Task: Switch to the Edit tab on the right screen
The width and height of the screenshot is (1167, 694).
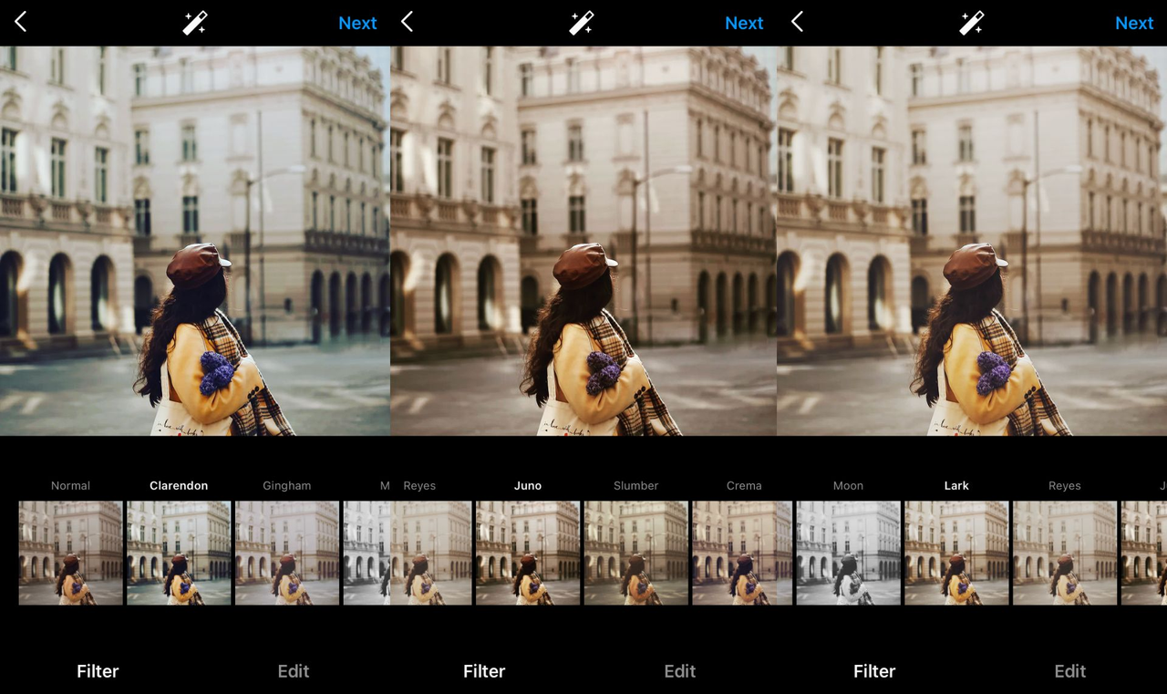Action: pos(1069,671)
